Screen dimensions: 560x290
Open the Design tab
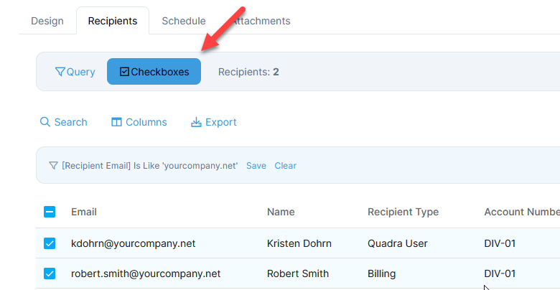47,21
